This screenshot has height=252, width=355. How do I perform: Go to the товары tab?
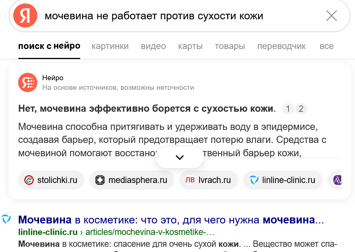pos(230,46)
